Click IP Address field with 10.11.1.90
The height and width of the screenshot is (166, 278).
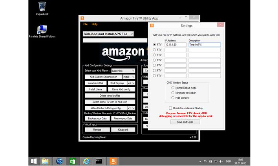pos(176,45)
